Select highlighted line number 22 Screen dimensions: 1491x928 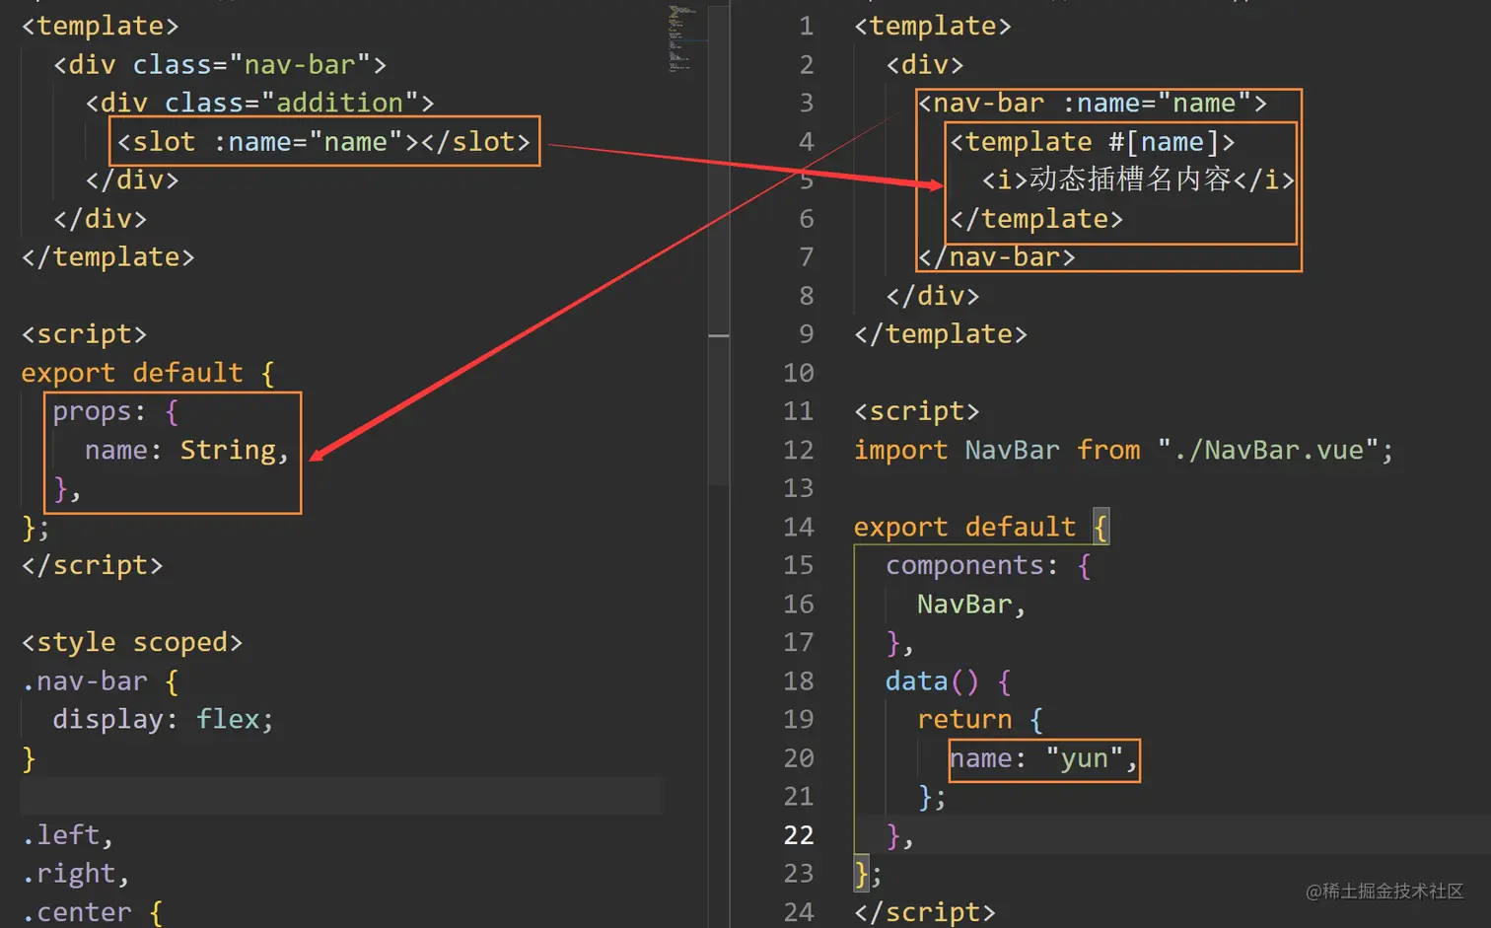pyautogui.click(x=799, y=836)
